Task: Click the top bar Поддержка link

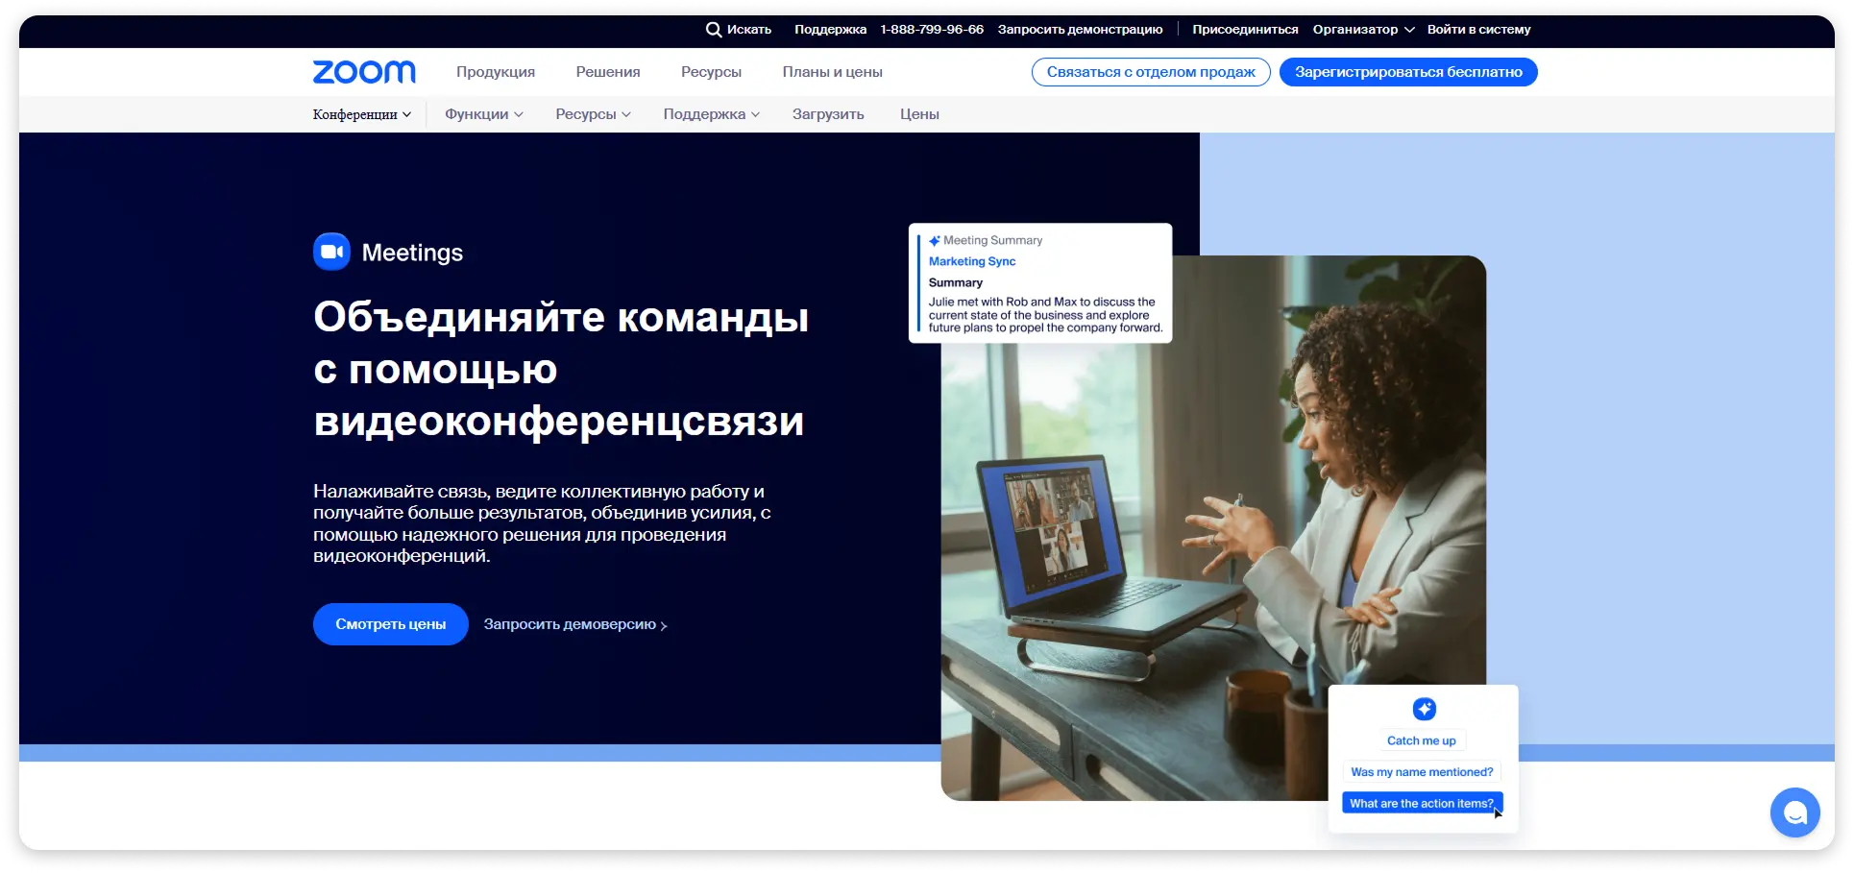Action: tap(830, 30)
